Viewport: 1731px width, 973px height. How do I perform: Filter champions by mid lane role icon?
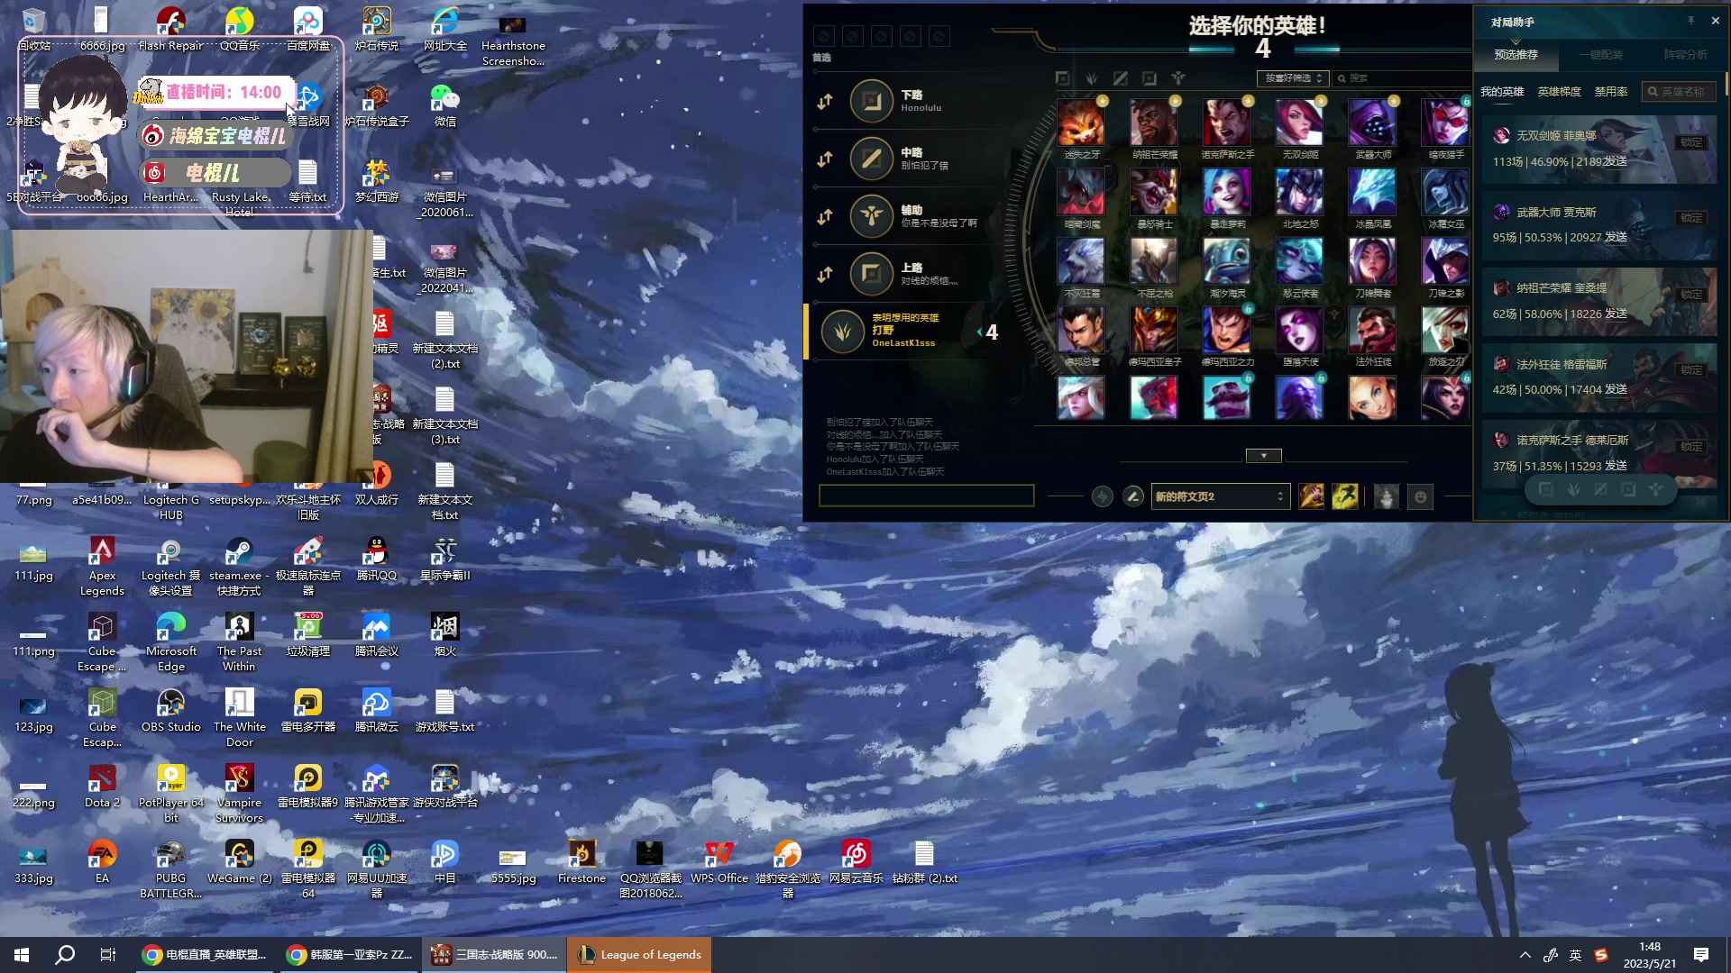pos(1121,78)
